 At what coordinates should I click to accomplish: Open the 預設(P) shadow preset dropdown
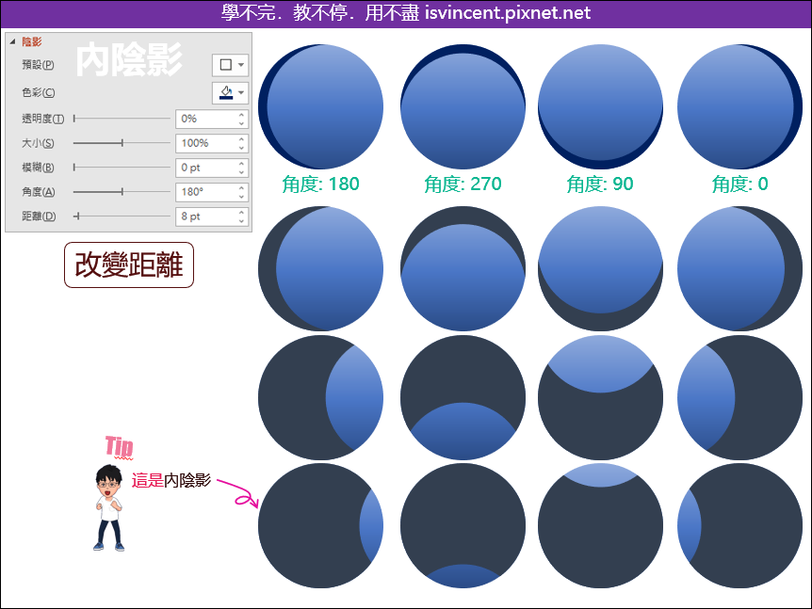241,65
